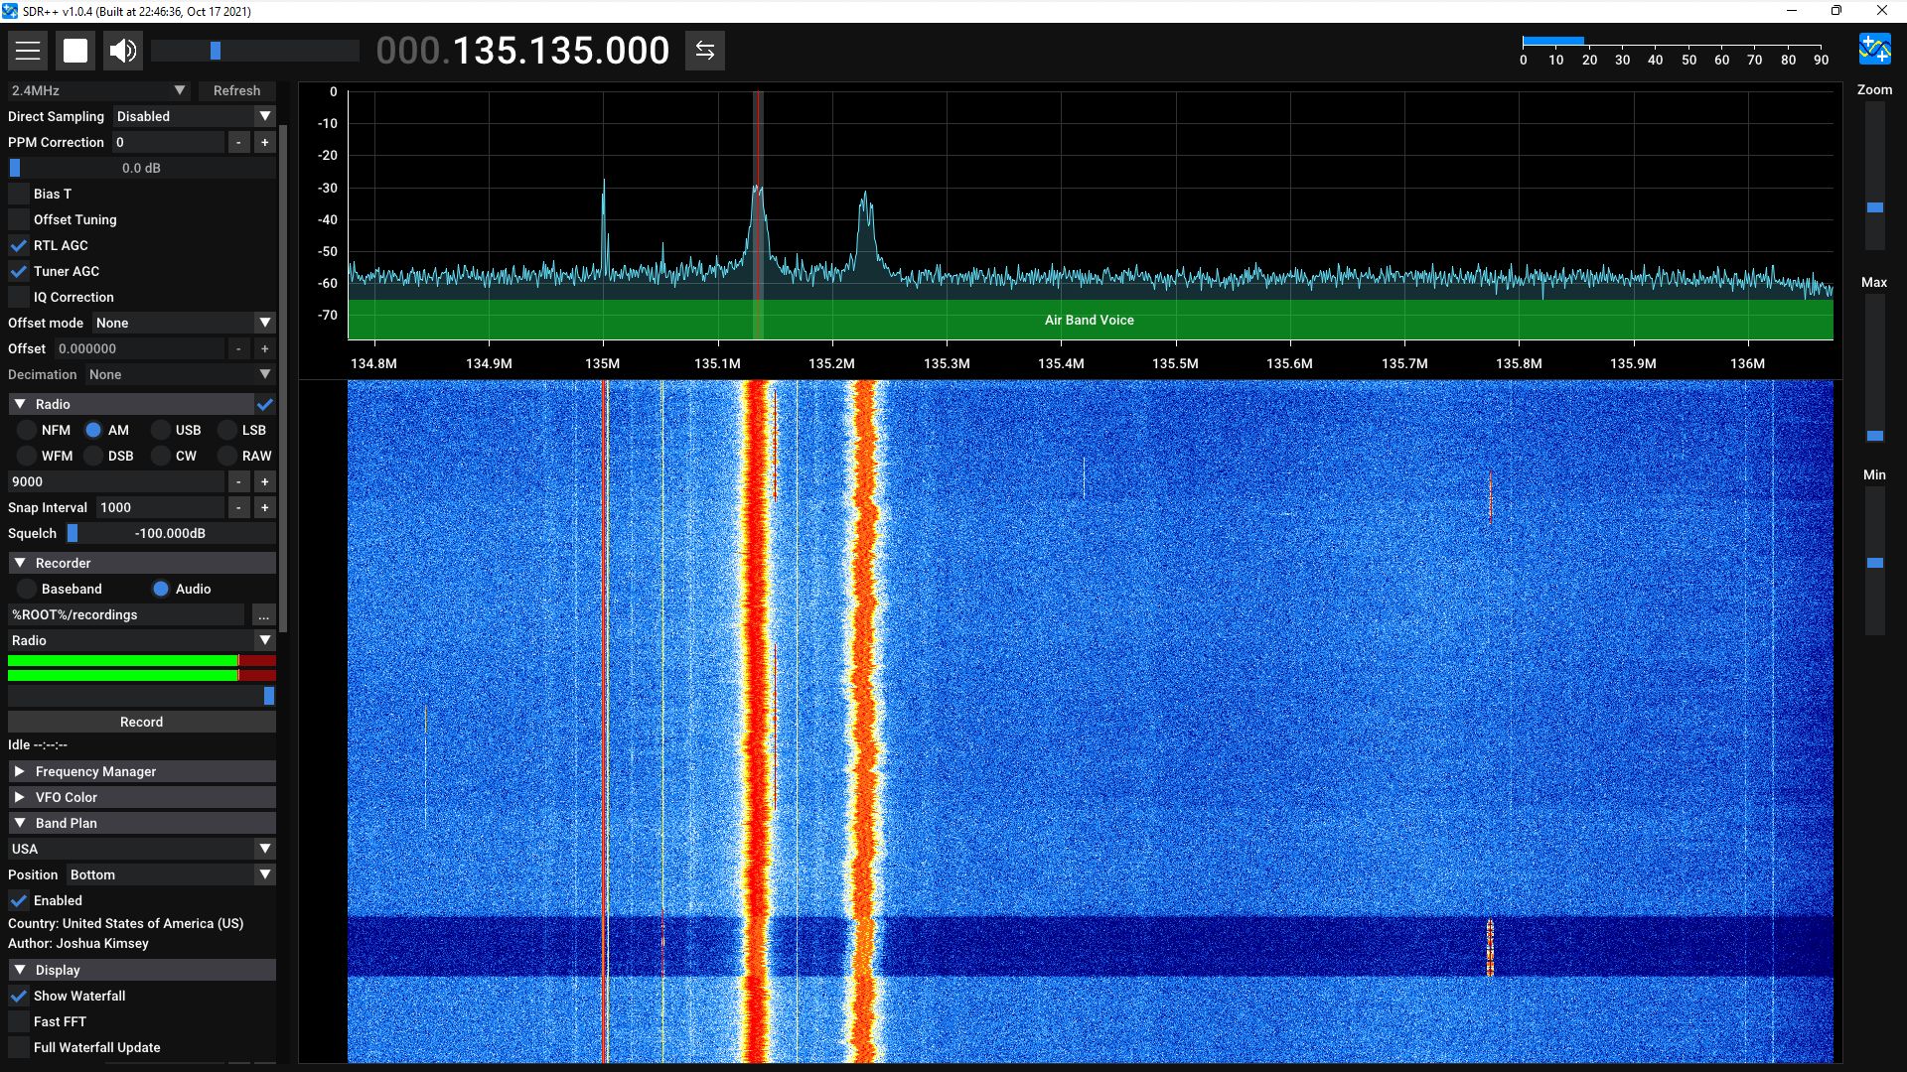Click the Record button
Image resolution: width=1907 pixels, height=1072 pixels.
click(141, 722)
